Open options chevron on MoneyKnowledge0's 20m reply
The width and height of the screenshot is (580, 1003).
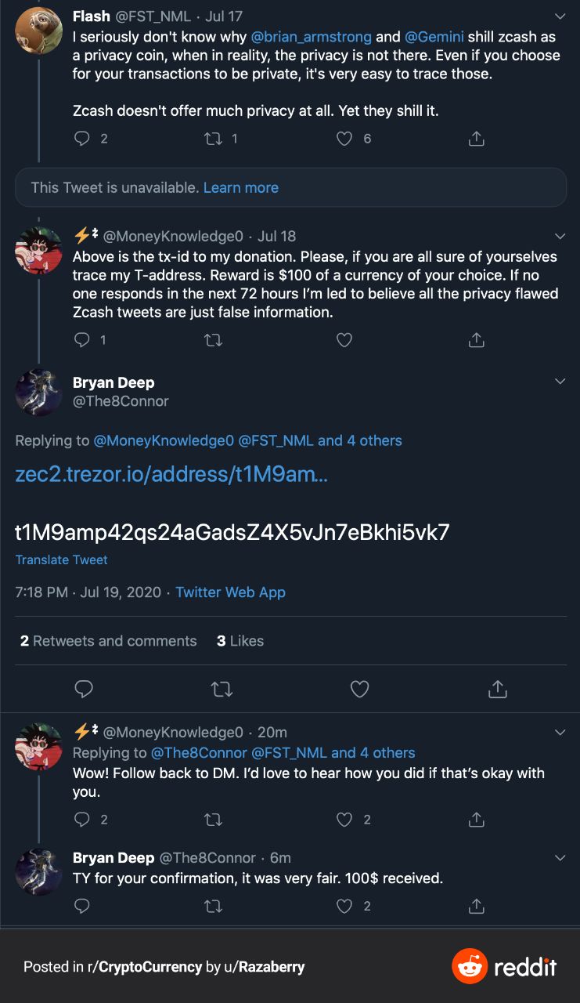[560, 733]
